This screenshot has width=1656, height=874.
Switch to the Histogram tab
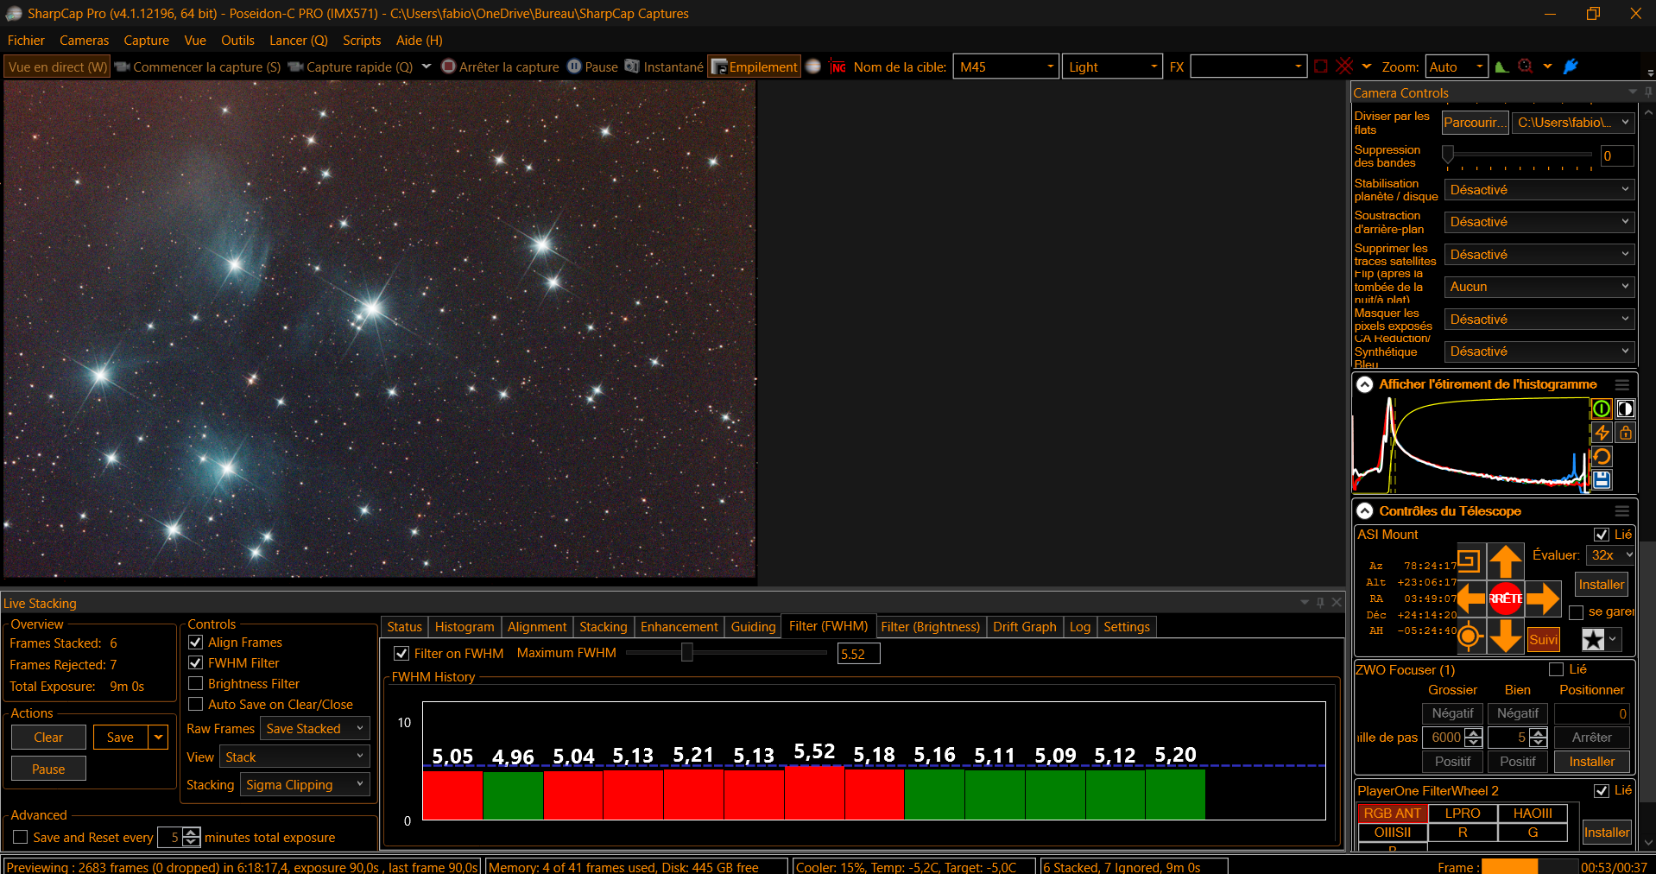click(465, 626)
